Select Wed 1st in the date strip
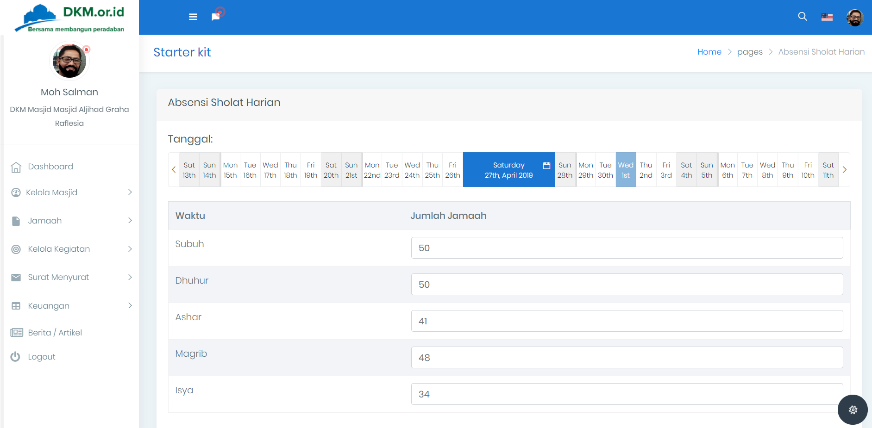Screen dimensions: 872x428 click(625, 170)
